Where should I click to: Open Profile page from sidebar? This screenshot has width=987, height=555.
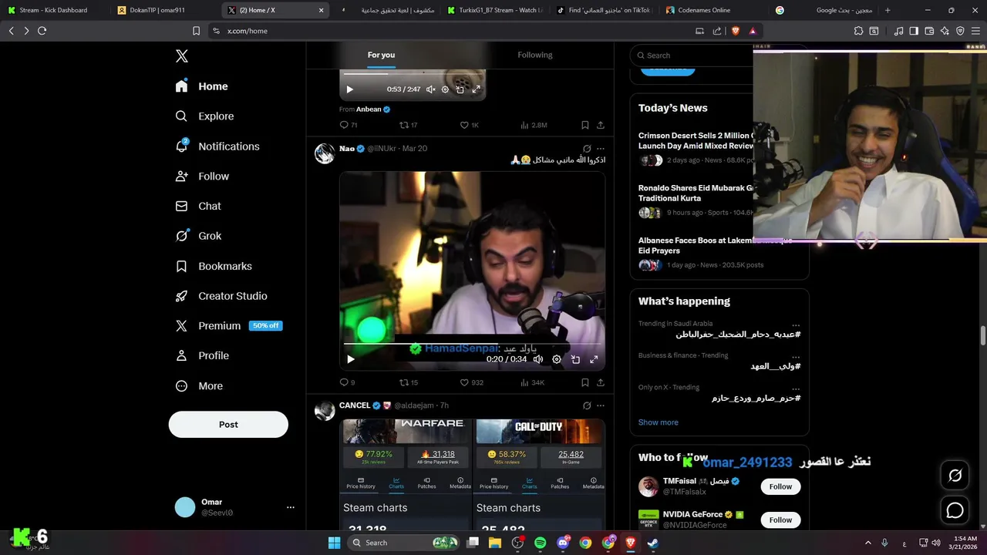pyautogui.click(x=202, y=356)
